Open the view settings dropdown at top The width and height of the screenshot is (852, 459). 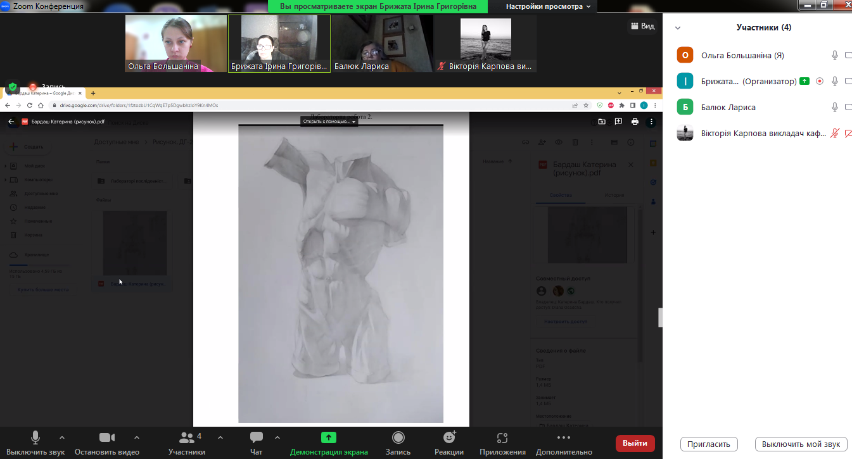(548, 6)
